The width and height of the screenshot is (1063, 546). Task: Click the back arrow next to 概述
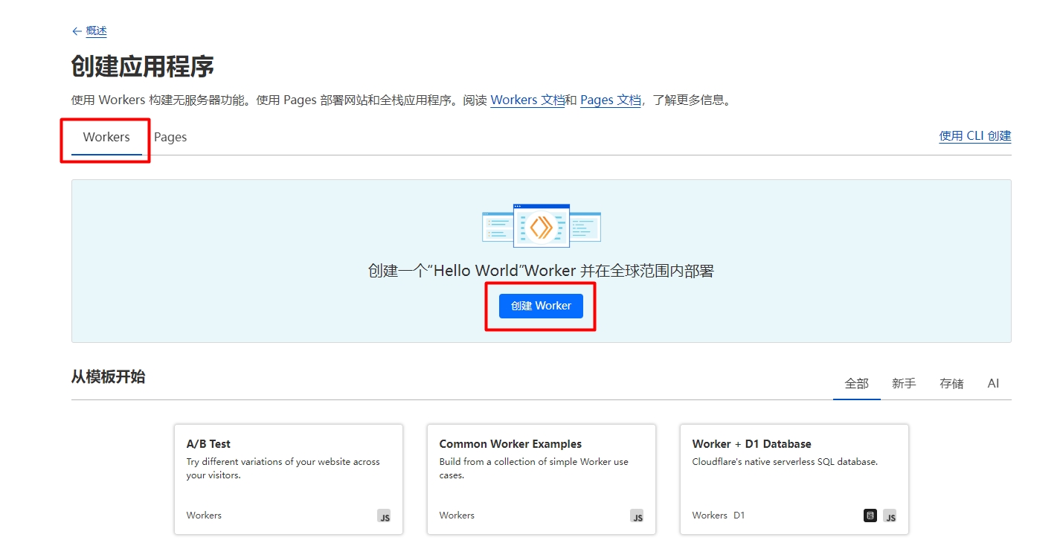tap(77, 31)
